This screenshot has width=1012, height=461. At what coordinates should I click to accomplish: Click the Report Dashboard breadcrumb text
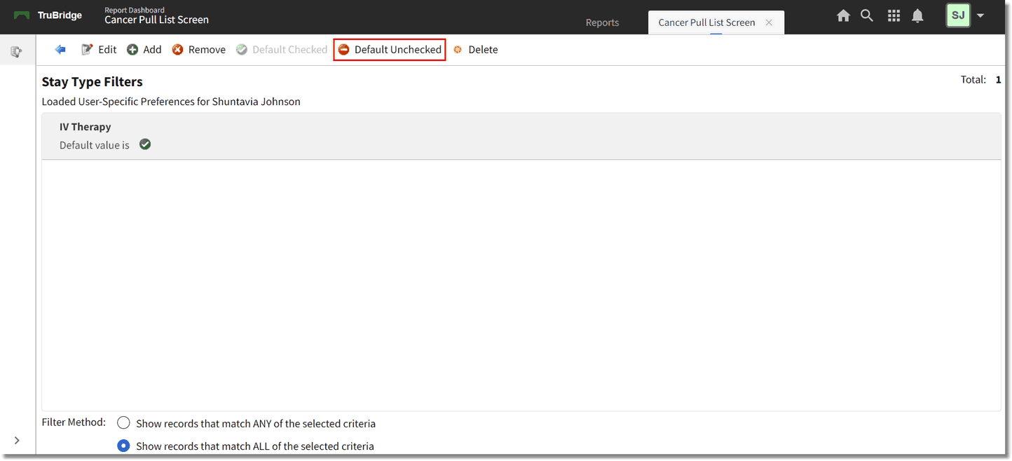135,10
